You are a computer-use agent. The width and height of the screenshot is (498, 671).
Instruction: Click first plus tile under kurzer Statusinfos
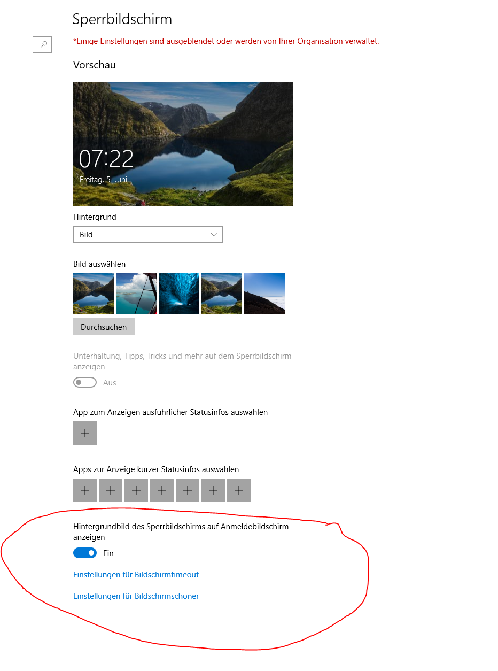coord(85,490)
